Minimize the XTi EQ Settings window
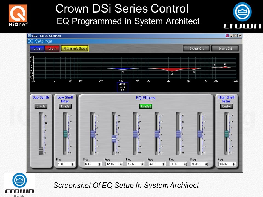The height and width of the screenshot is (197, 263). pyautogui.click(x=231, y=36)
